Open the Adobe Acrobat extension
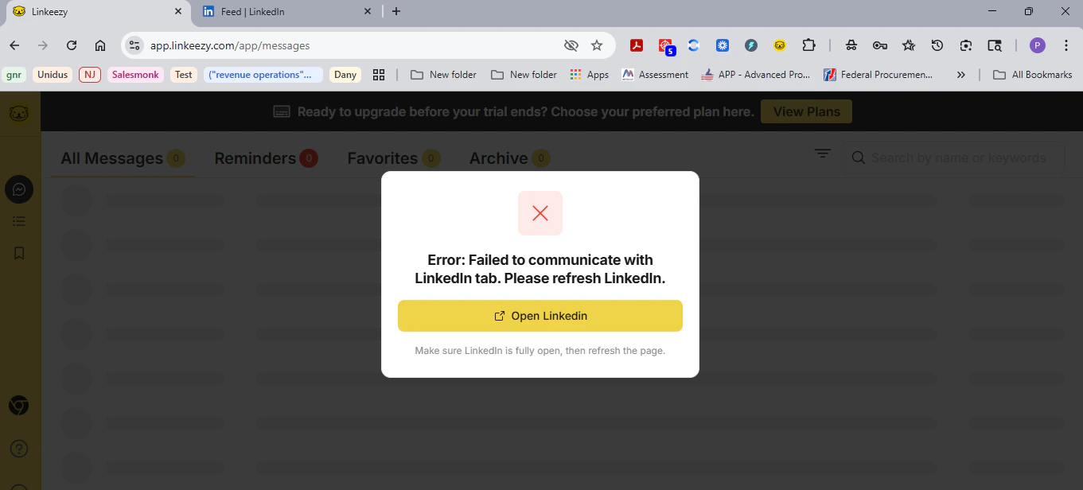 pyautogui.click(x=637, y=45)
